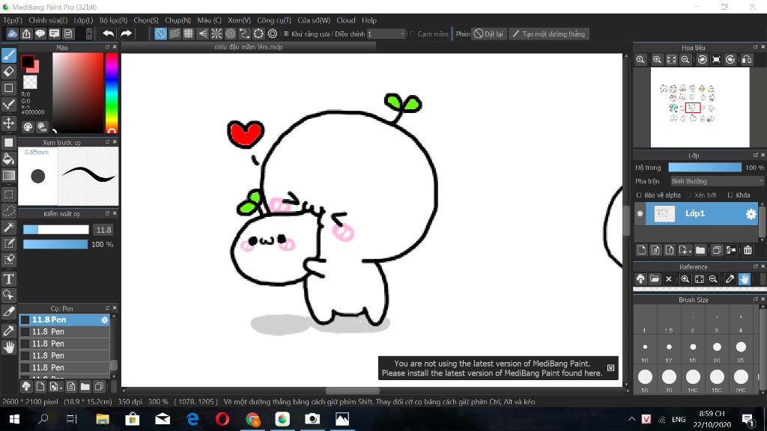The height and width of the screenshot is (431, 767).
Task: Open Lớp1 layer settings gear
Action: (751, 213)
